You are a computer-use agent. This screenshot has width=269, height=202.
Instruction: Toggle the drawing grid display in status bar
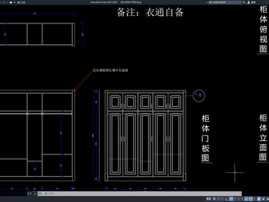[x=214, y=199]
